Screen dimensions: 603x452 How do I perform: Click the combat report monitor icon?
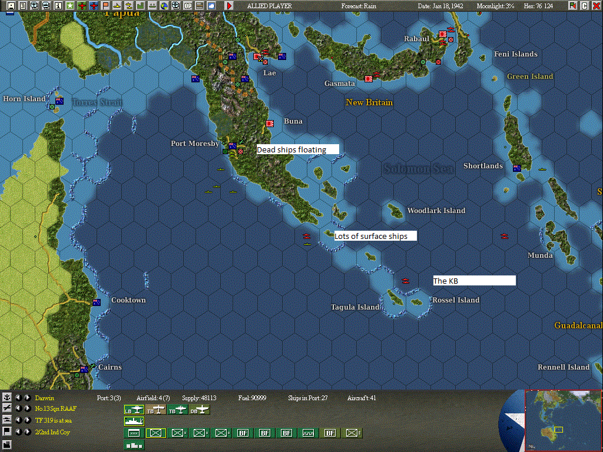35,6
